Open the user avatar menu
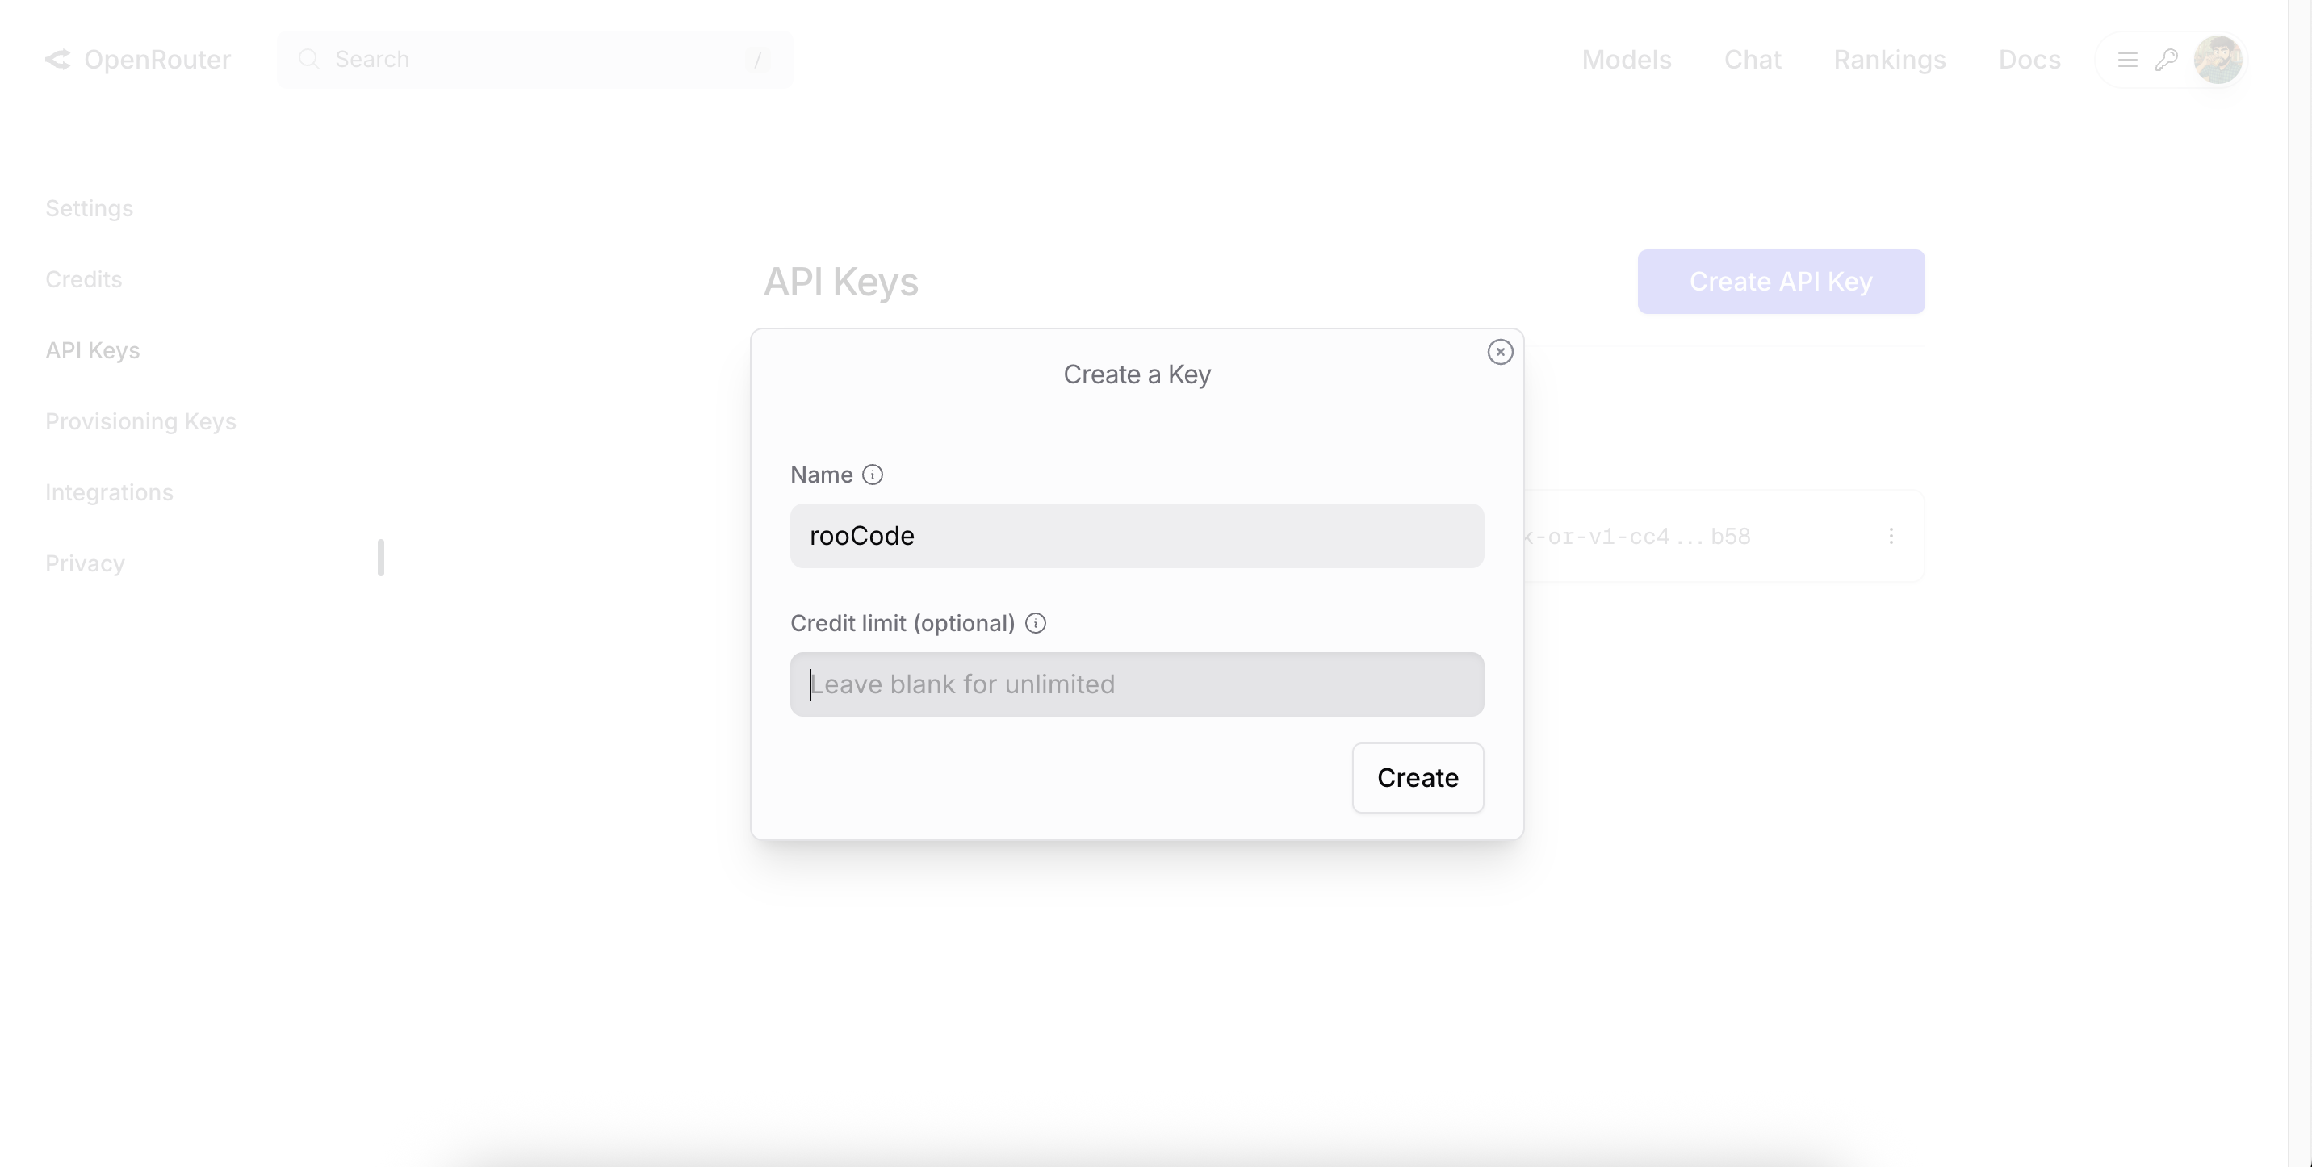This screenshot has height=1167, width=2312. (x=2218, y=59)
